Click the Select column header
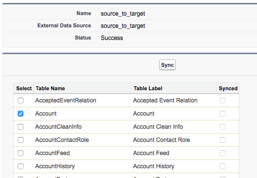This screenshot has width=257, height=178. 24,88
